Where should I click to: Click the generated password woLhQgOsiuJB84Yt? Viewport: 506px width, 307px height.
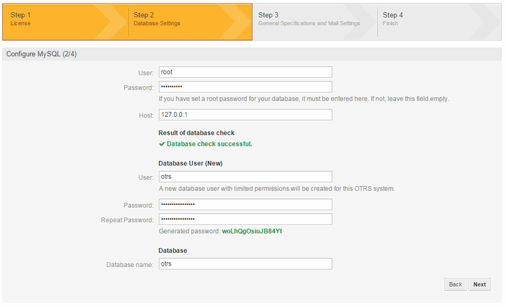252,231
